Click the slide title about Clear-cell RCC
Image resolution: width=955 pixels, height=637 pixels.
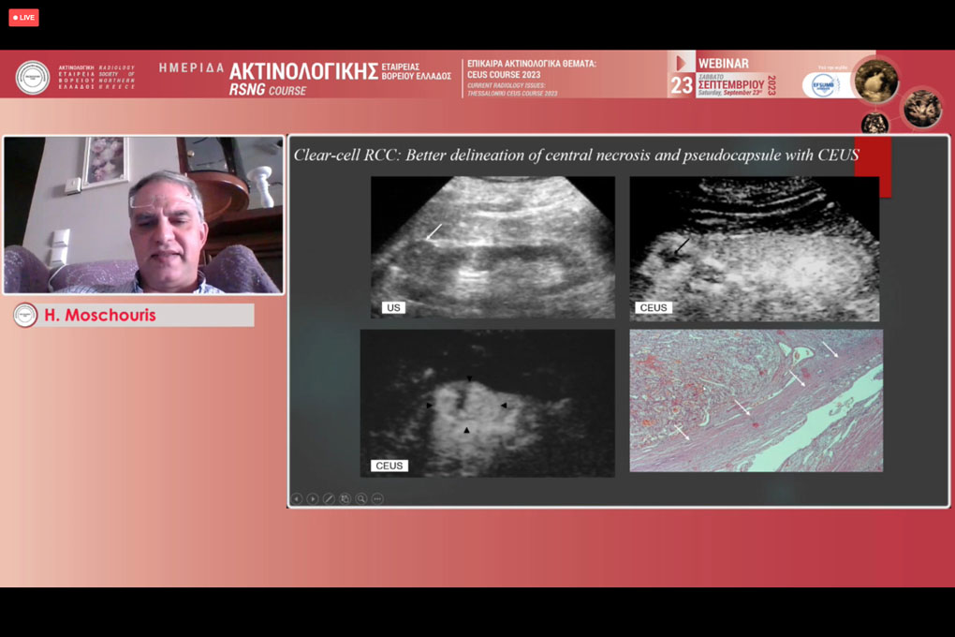(x=576, y=155)
